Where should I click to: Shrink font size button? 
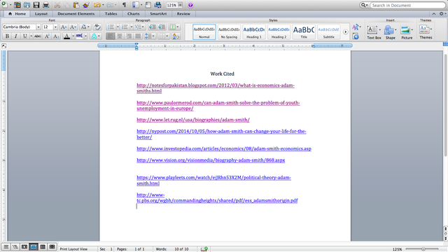pos(73,27)
